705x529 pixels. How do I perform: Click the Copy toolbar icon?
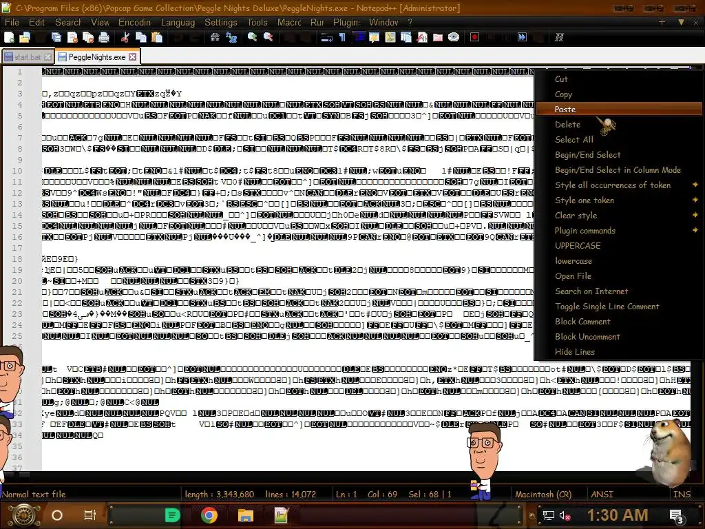point(140,37)
